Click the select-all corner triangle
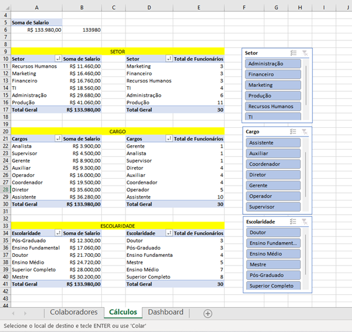Screen dimensions: 352x332 pyautogui.click(x=7, y=8)
